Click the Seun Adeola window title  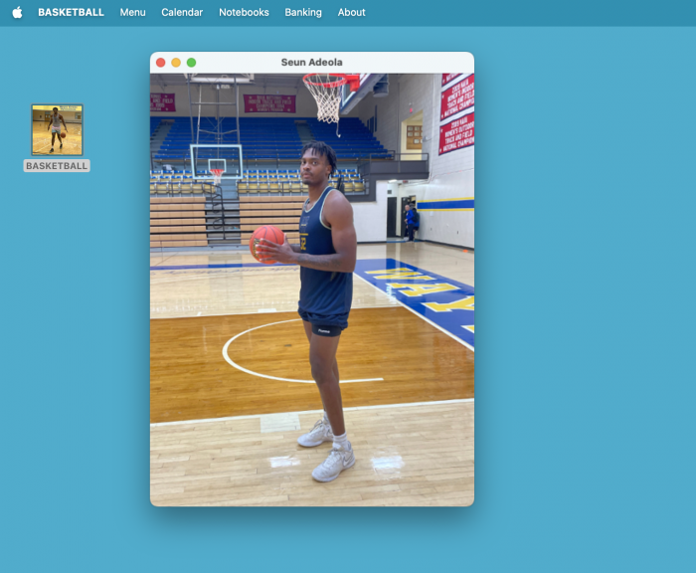311,63
